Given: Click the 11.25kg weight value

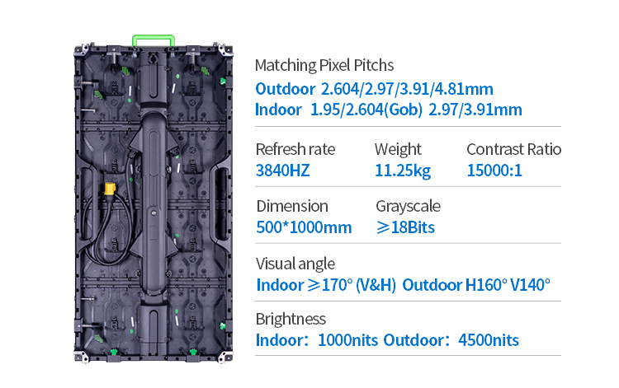Looking at the screenshot, I should 403,171.
